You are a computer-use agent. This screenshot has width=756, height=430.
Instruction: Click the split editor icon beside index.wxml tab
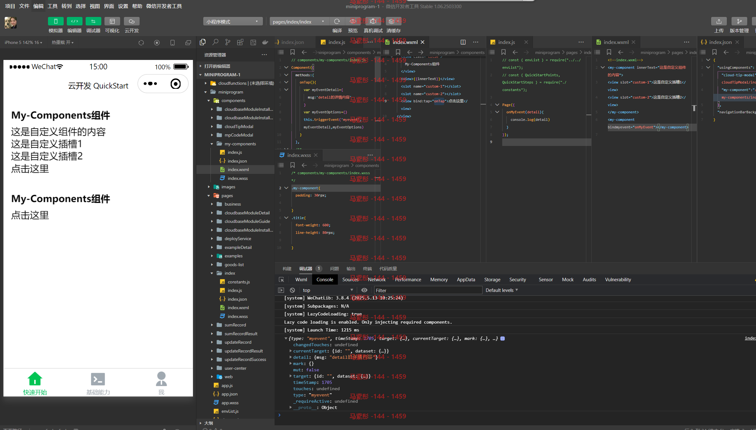(x=463, y=42)
